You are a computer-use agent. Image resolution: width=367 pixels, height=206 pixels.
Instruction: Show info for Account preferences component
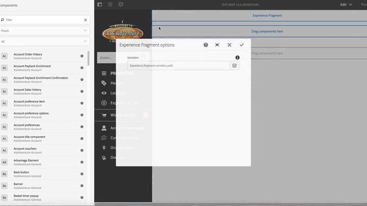pyautogui.click(x=82, y=127)
